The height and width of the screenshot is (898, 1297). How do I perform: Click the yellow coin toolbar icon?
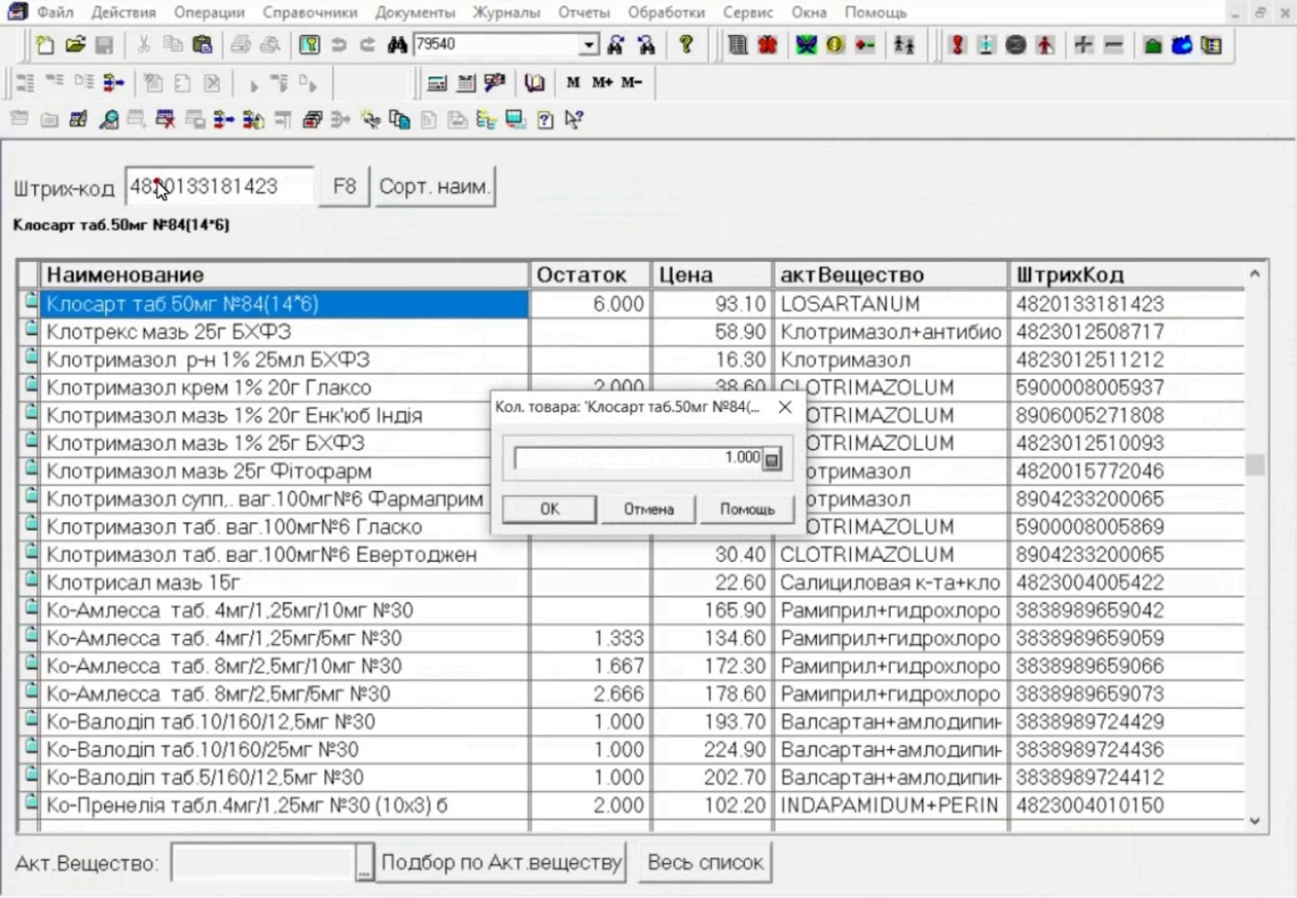[x=835, y=44]
